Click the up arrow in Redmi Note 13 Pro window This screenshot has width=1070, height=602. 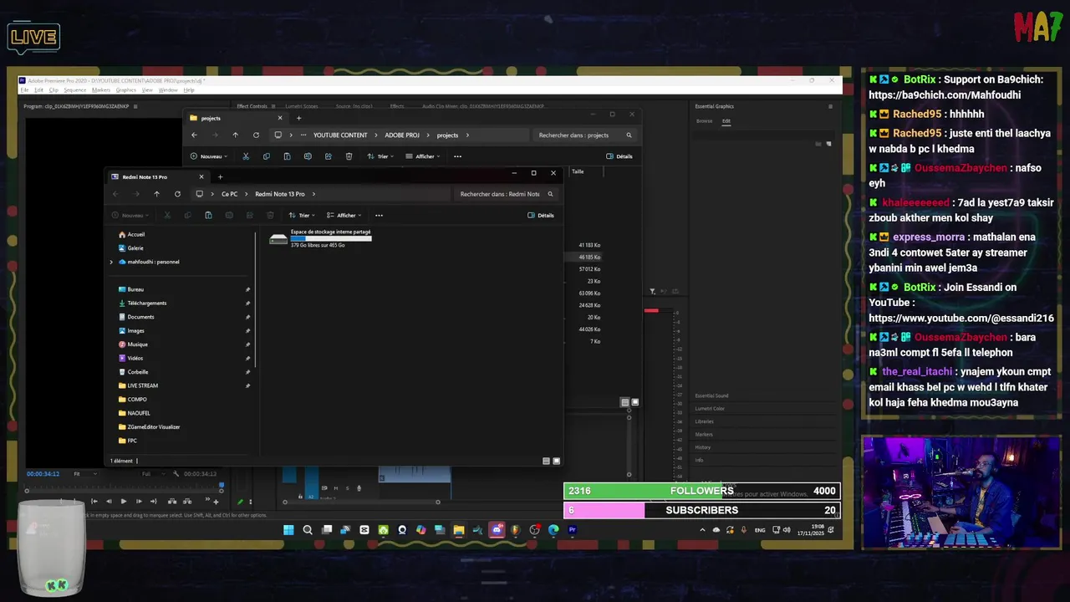click(156, 194)
